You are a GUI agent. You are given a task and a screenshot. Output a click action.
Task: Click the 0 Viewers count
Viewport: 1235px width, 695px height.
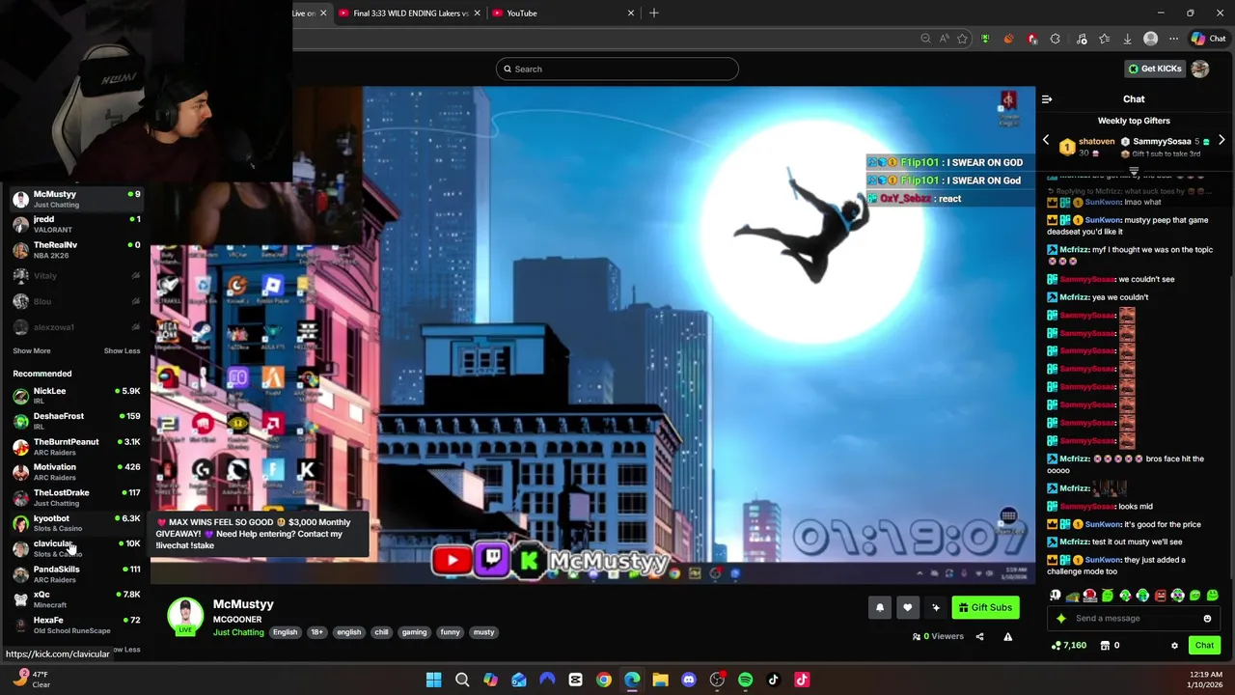pyautogui.click(x=938, y=636)
